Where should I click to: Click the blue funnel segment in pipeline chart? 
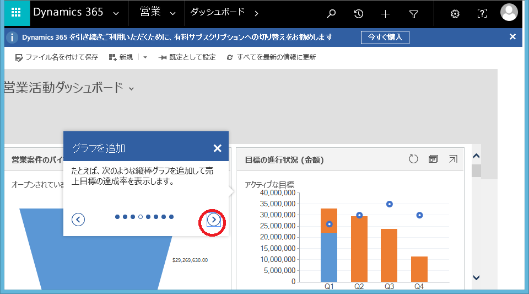pos(101,263)
